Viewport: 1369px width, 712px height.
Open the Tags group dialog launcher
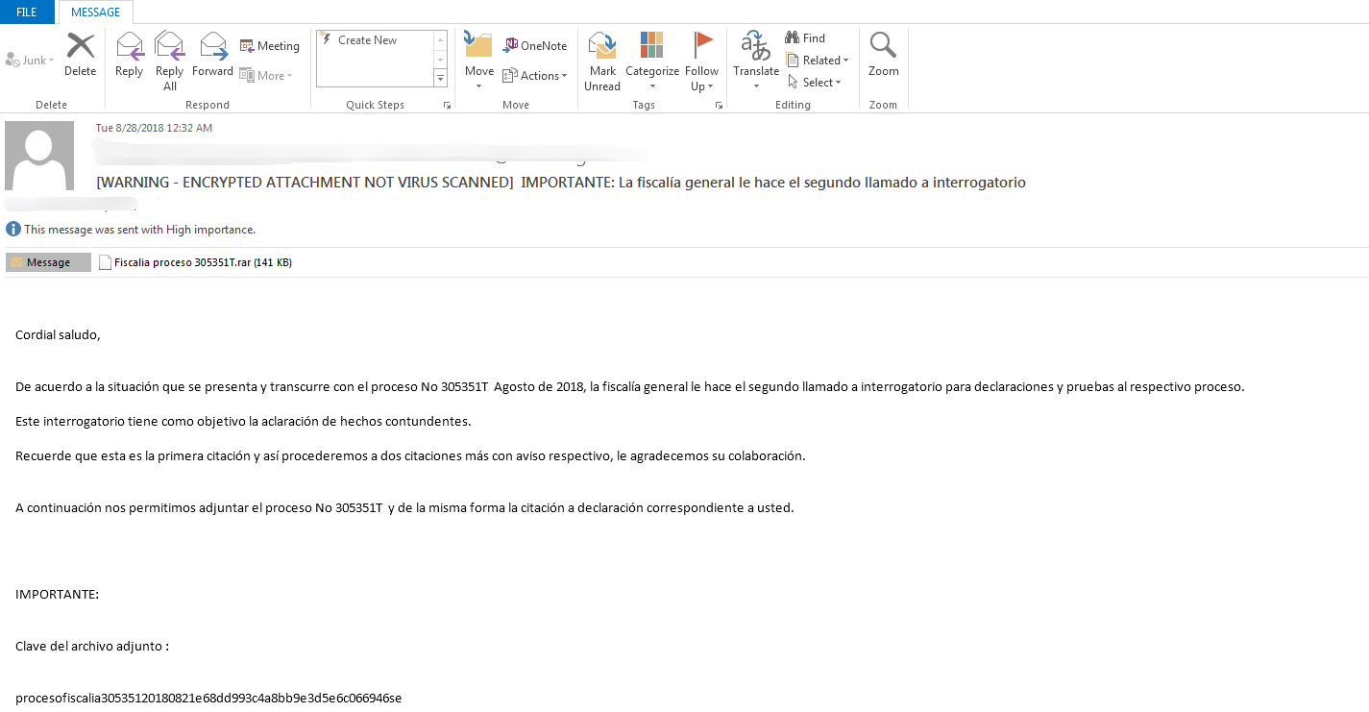pos(720,106)
